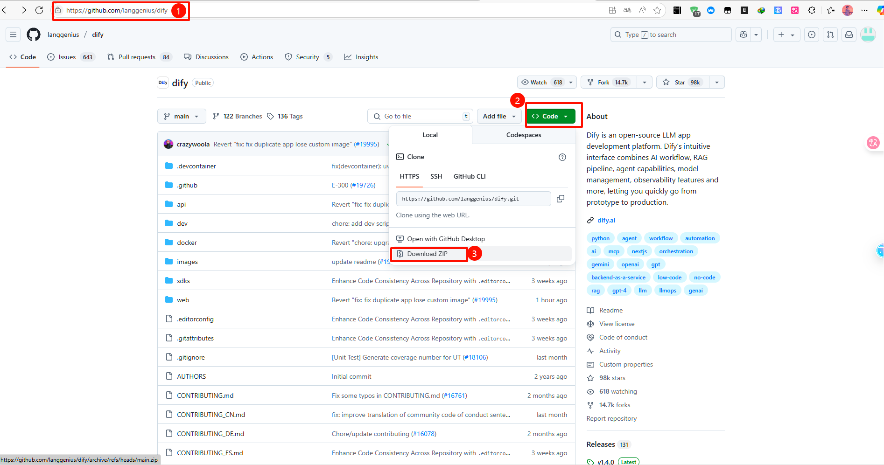The height and width of the screenshot is (465, 884).
Task: Expand the Copilot dropdown arrow in the header
Action: (x=756, y=35)
